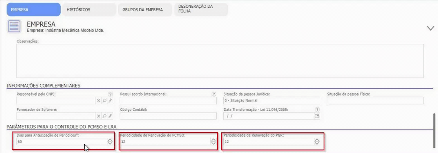Viewport: 438px width, 153px height.
Task: Decrease Dias para Antecipação de Periódicos
Action: pyautogui.click(x=110, y=143)
